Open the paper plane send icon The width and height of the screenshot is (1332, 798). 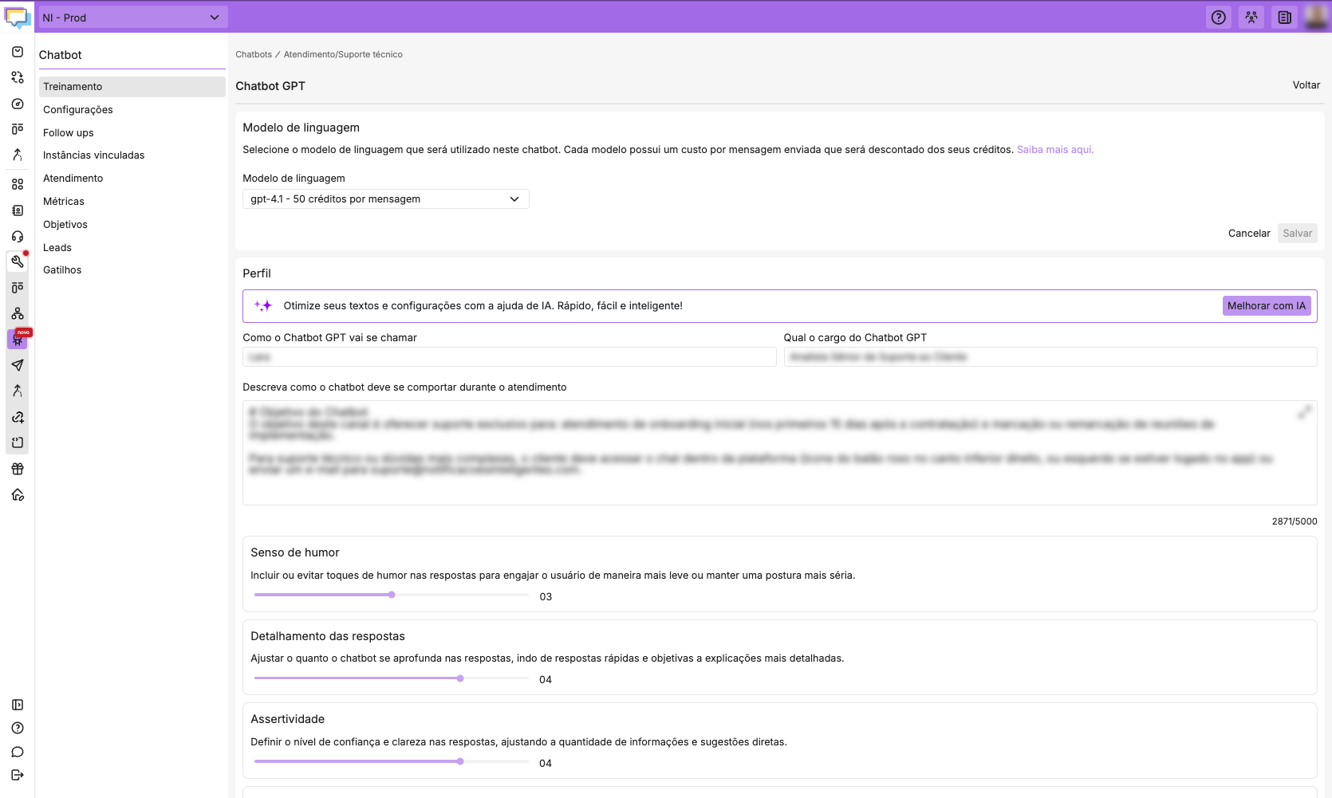point(18,365)
